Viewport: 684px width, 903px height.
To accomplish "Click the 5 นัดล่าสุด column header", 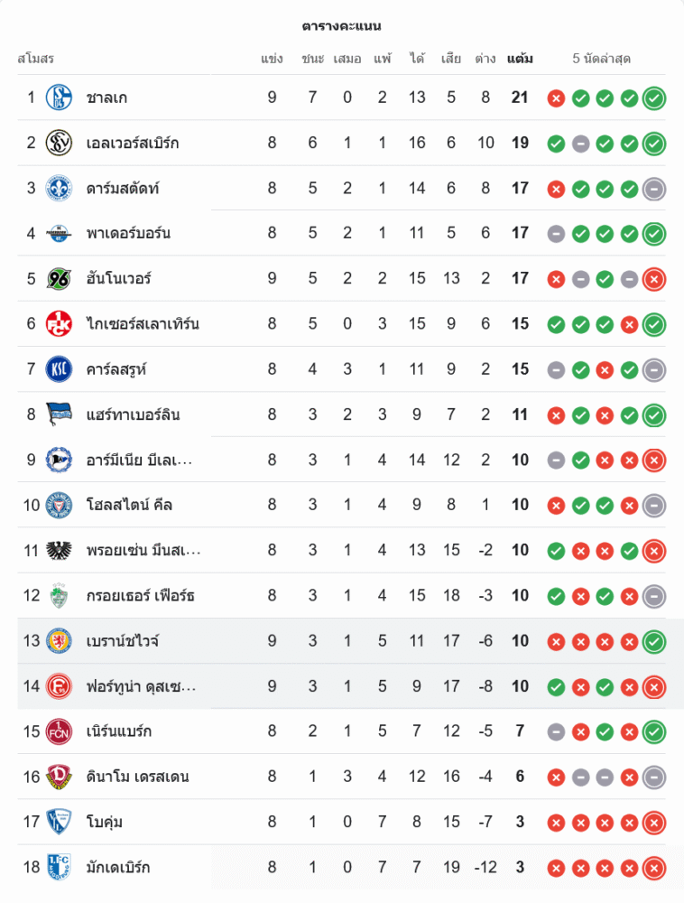I will pos(601,59).
